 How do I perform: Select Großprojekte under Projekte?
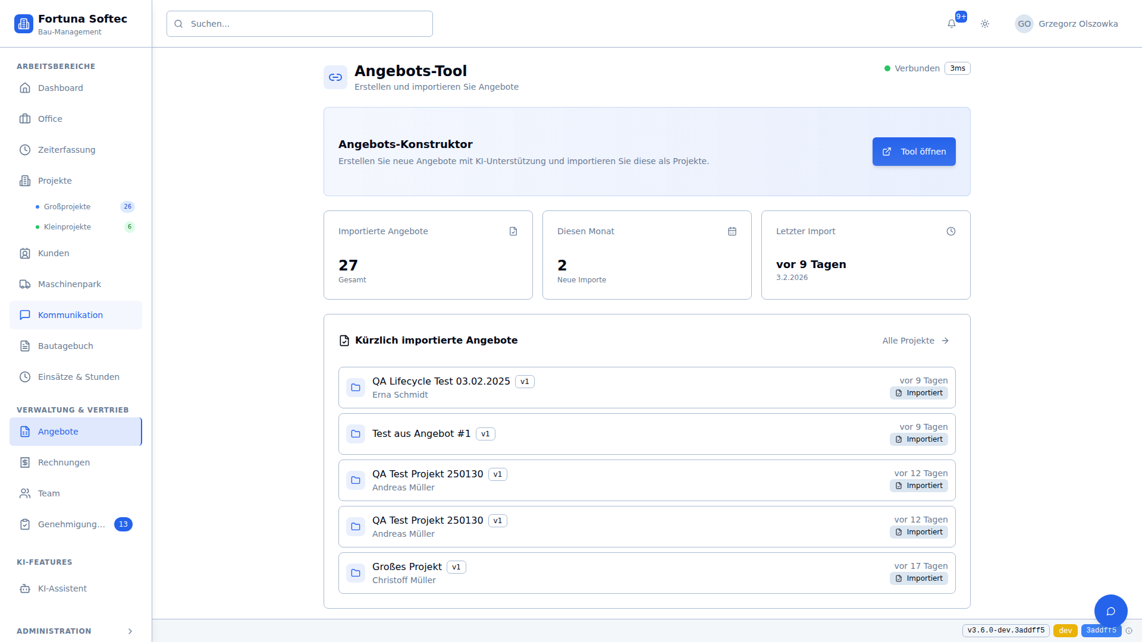click(x=67, y=207)
